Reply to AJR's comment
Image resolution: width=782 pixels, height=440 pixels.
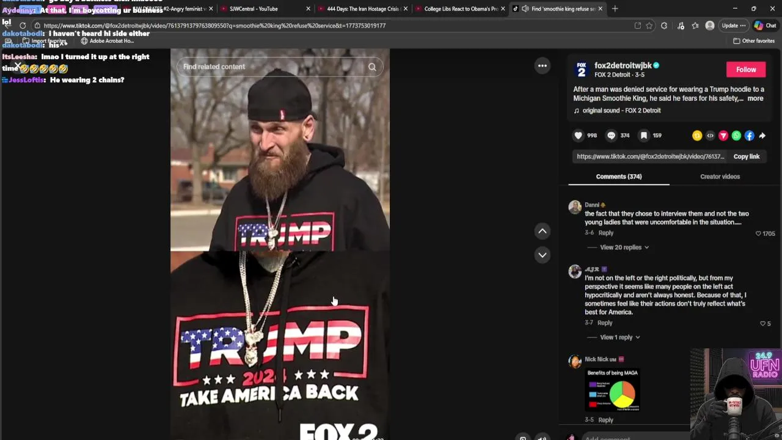point(605,323)
